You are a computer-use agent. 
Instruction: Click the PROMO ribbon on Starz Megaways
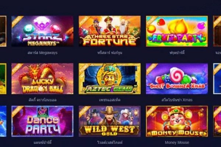17,21
